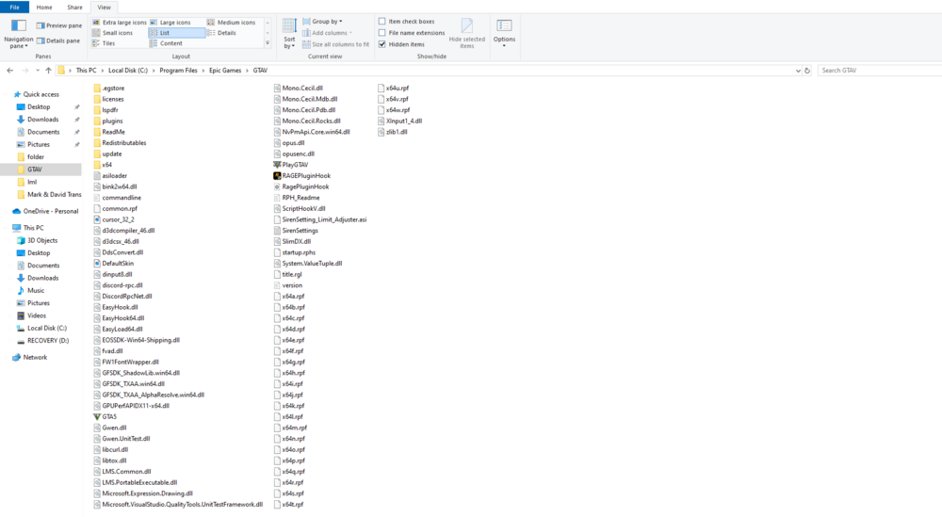
Task: Open Folder Options button
Action: click(x=504, y=33)
